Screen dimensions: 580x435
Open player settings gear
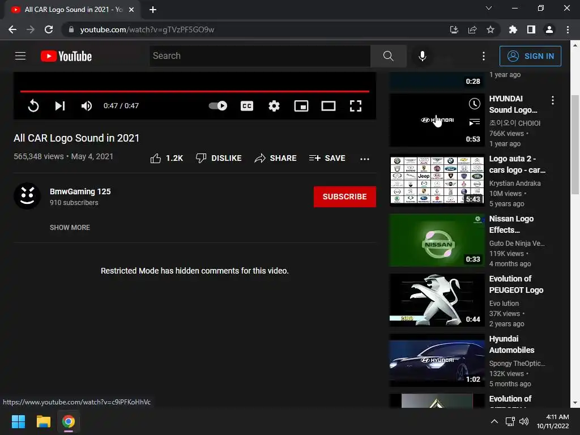tap(274, 106)
